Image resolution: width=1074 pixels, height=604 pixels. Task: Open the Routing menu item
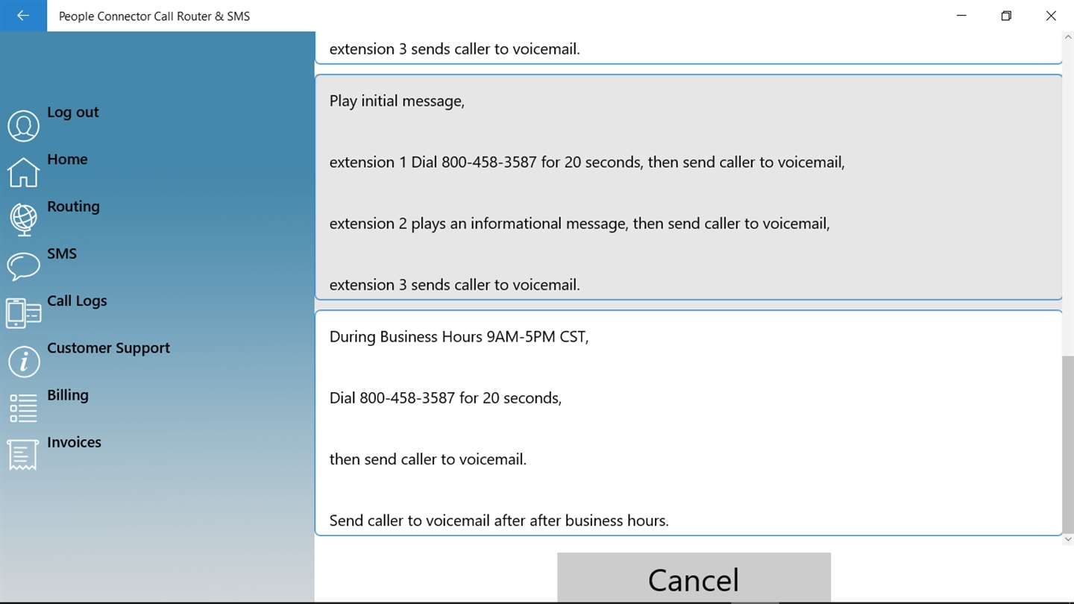click(73, 207)
